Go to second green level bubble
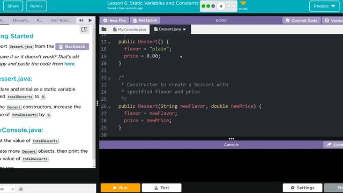Viewport: 343px width, 193px height. [208, 6]
